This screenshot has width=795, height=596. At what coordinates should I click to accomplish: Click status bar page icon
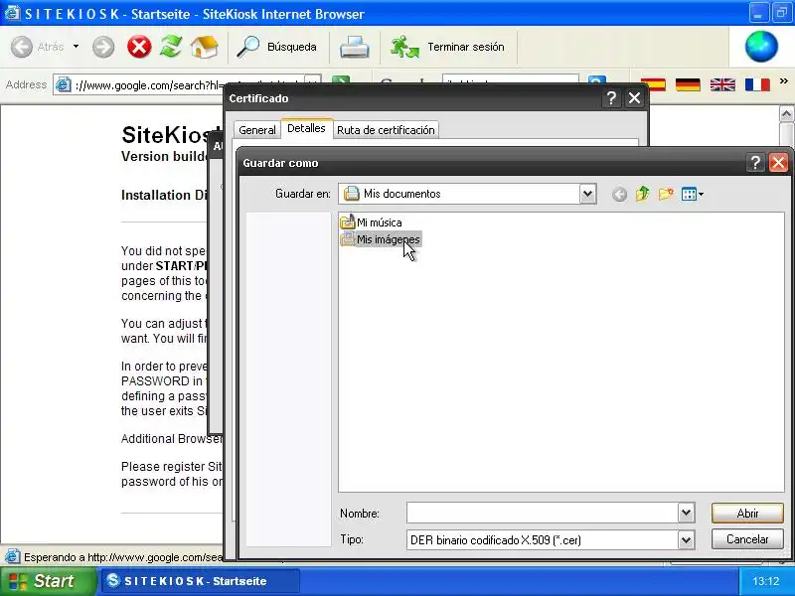pos(12,556)
